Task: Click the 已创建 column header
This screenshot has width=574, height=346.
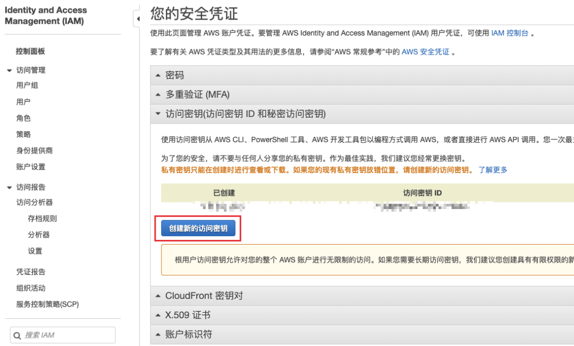Action: (224, 193)
